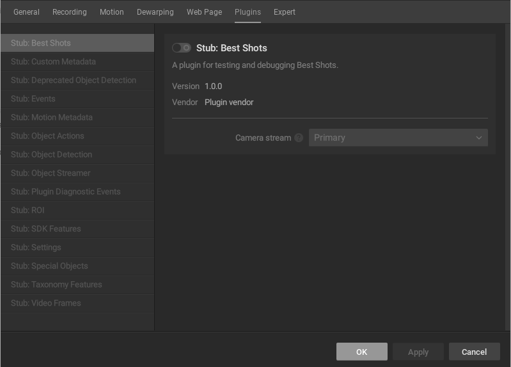Open Stub: Motion Metadata plugin settings

tap(52, 117)
